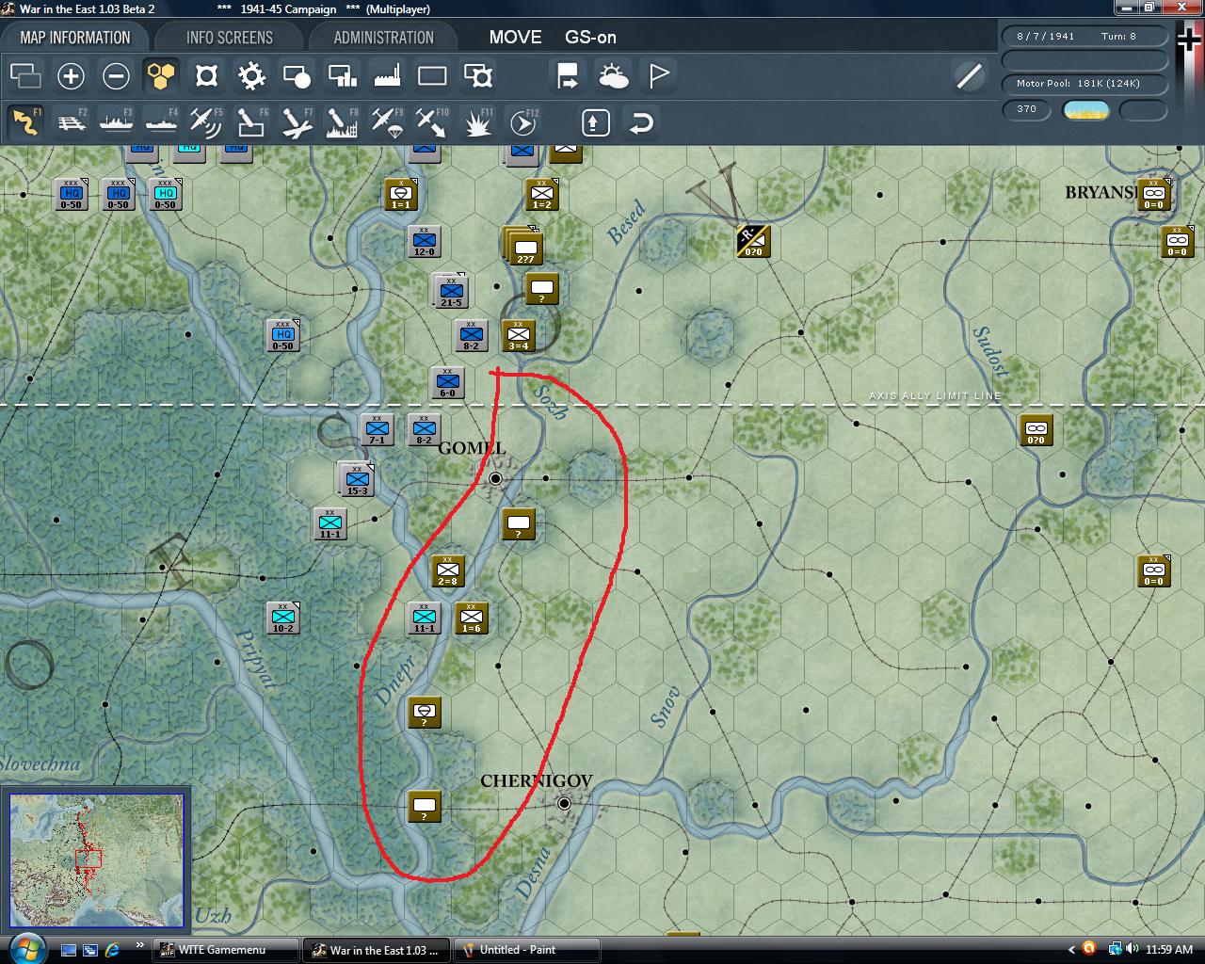Click the undo move arrow icon
This screenshot has height=964, width=1205.
coord(641,122)
